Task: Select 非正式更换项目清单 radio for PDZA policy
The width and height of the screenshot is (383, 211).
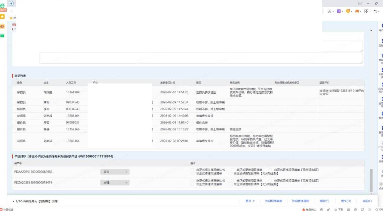Action: (x=233, y=181)
